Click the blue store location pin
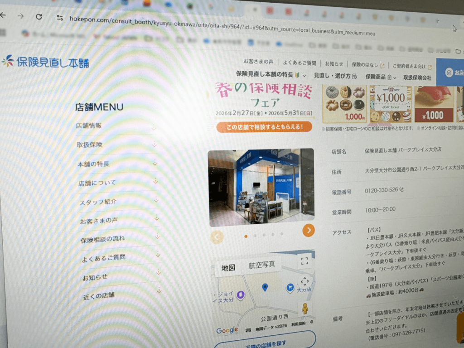This screenshot has width=464, height=348. pos(265,287)
